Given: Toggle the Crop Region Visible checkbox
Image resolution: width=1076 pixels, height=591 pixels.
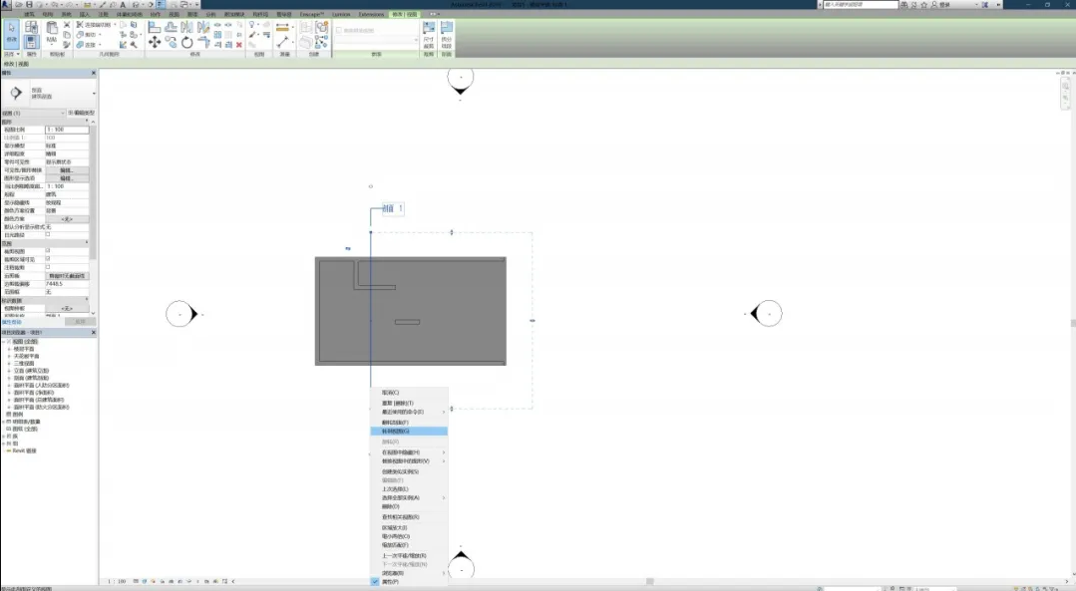Looking at the screenshot, I should pyautogui.click(x=47, y=259).
